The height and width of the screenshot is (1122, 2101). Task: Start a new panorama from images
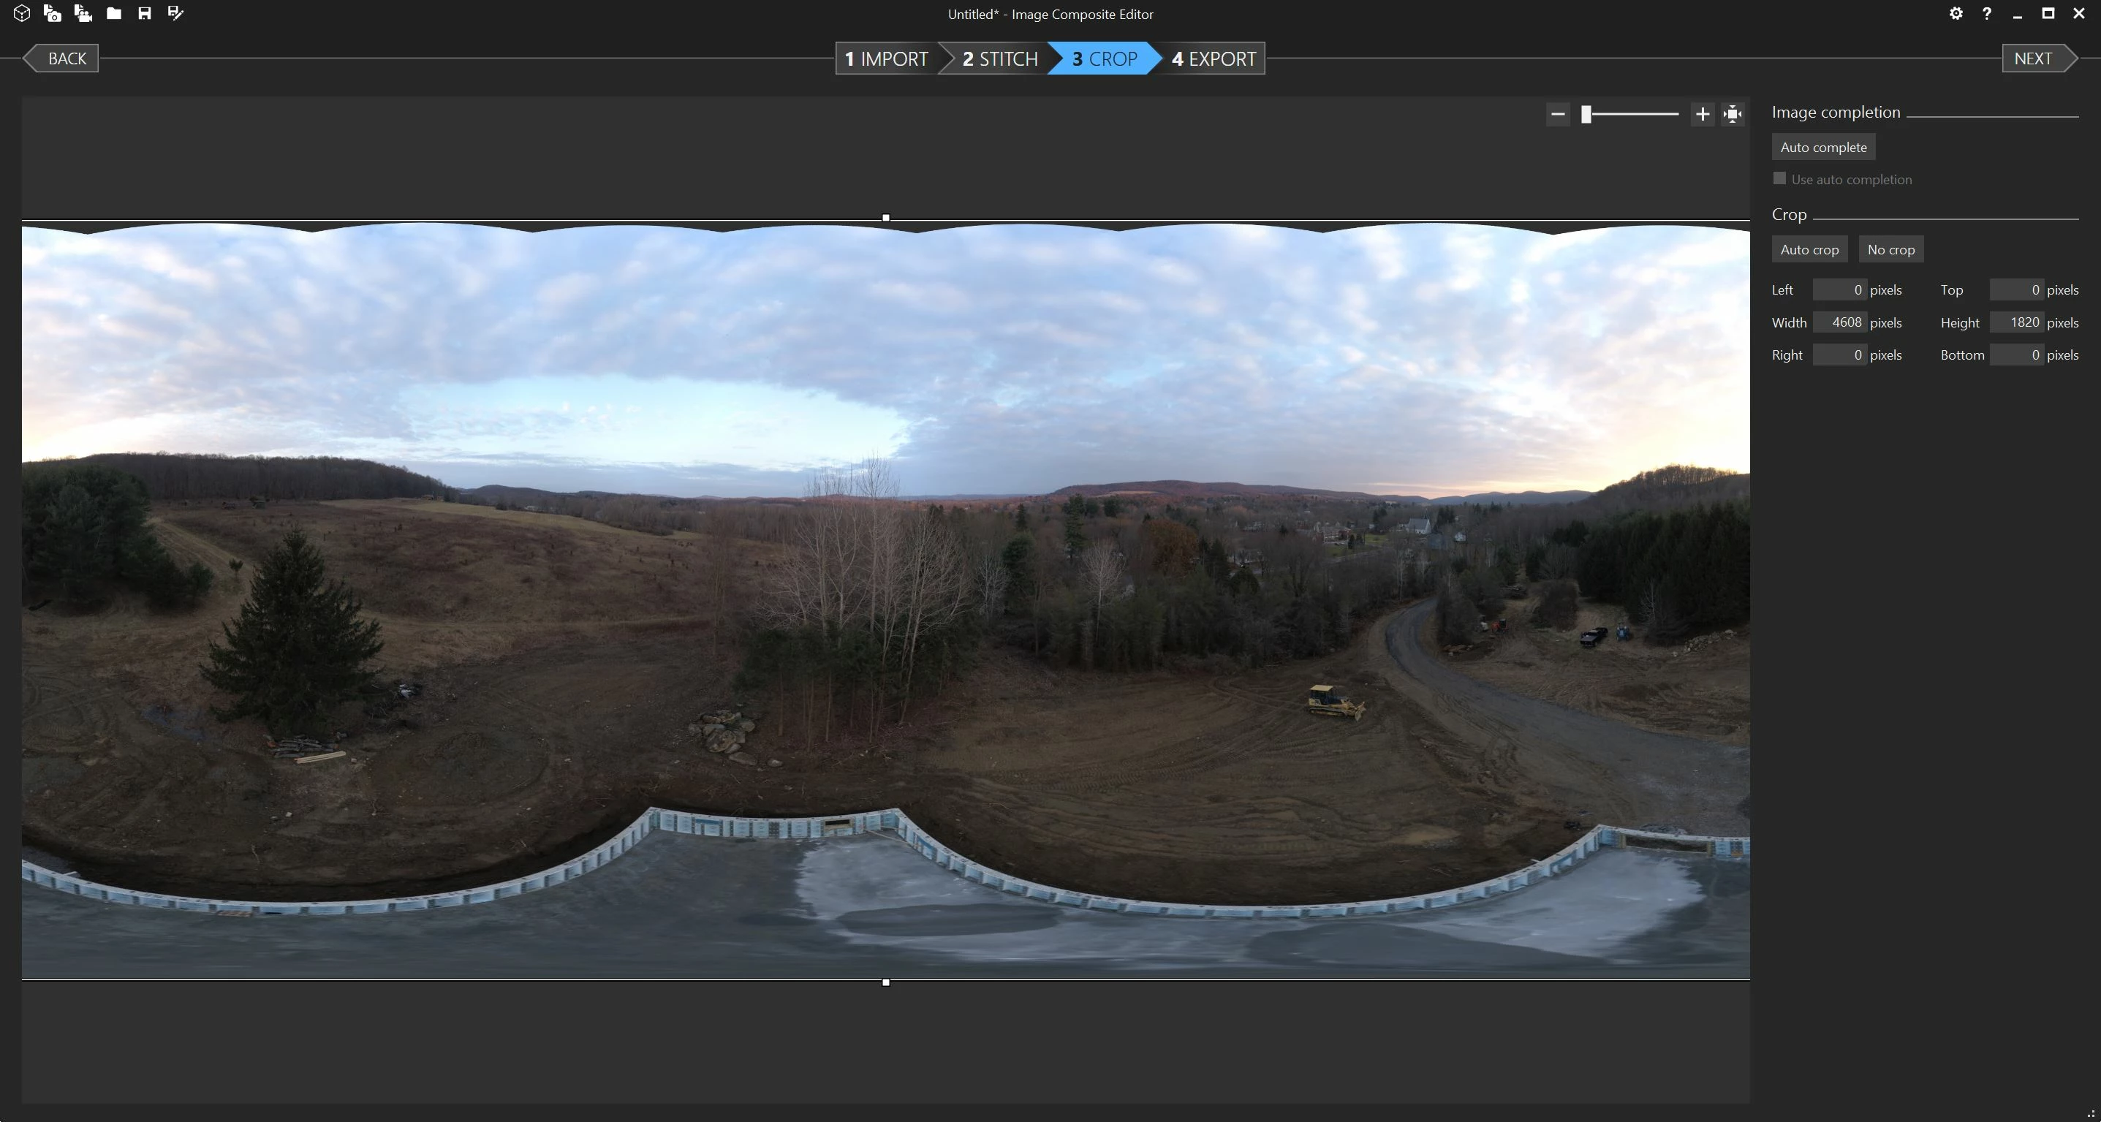[x=52, y=13]
